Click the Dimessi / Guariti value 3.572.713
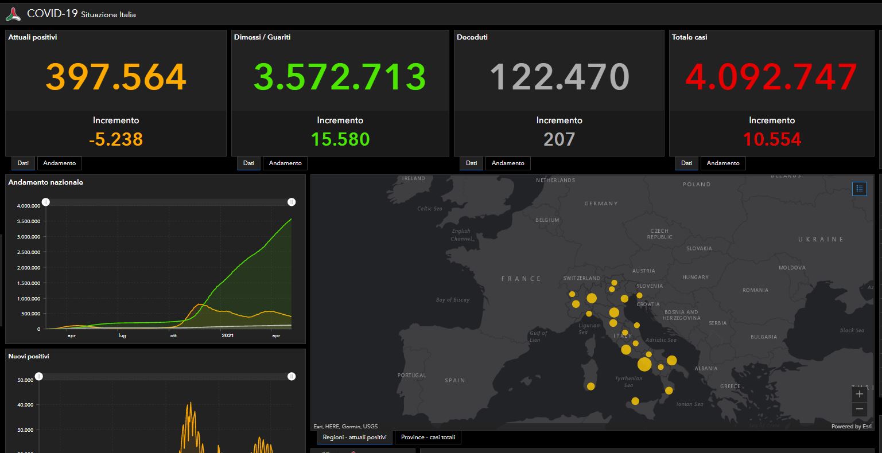 pos(340,77)
